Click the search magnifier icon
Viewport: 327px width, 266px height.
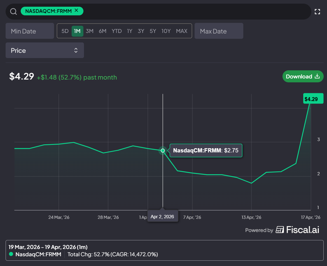[13, 11]
